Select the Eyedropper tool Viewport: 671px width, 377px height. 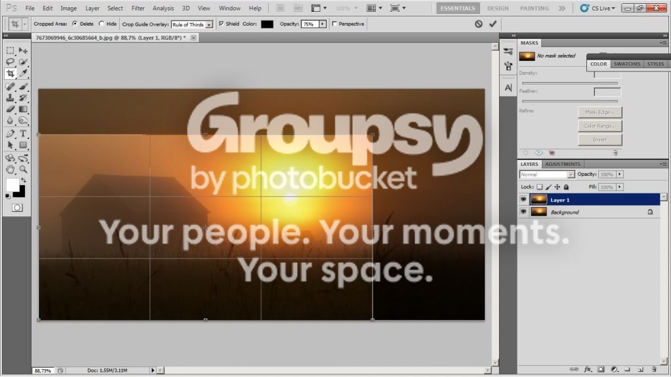coord(23,73)
